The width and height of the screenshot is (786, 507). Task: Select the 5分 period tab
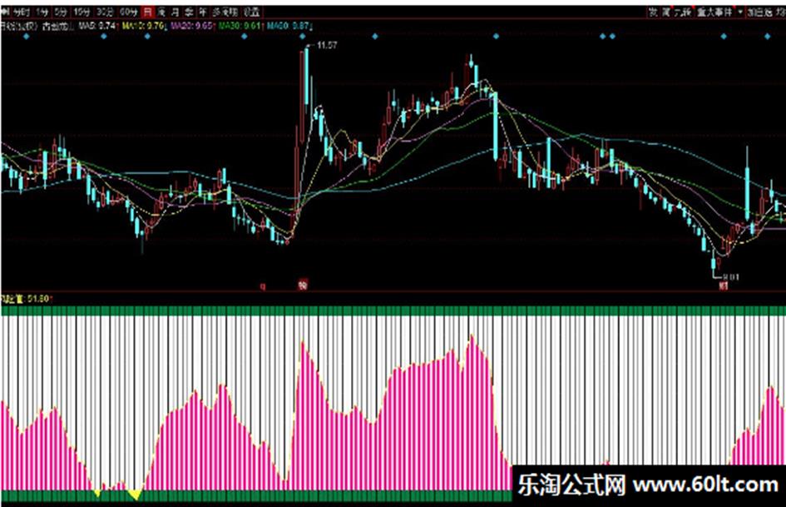pos(61,12)
